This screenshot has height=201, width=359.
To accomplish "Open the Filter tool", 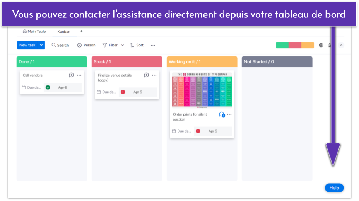I will click(110, 45).
